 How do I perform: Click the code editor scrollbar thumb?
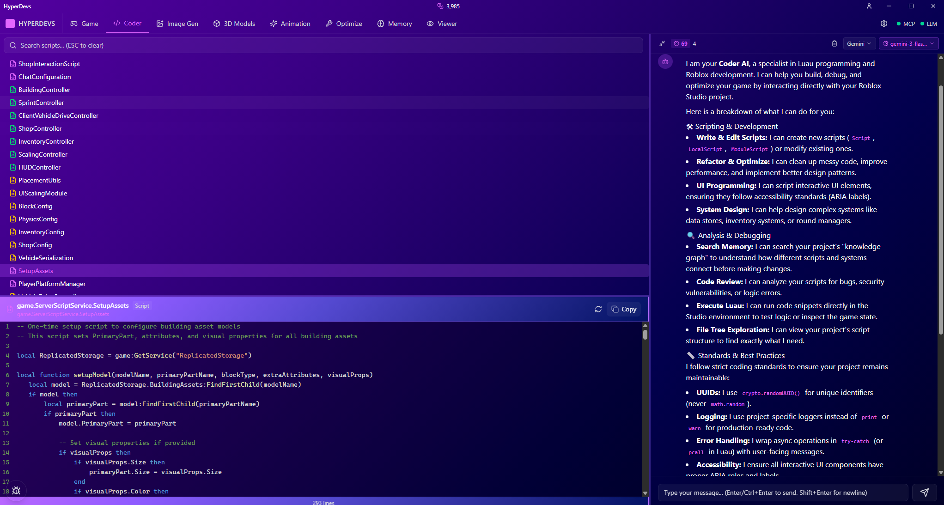coord(645,335)
